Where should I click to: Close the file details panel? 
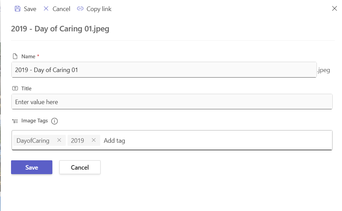334,9
